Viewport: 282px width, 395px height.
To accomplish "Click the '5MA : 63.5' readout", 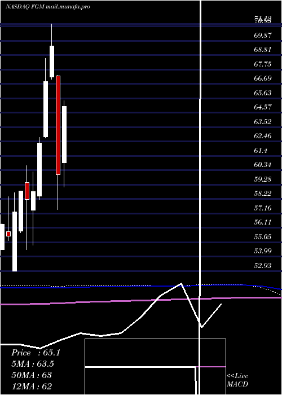I will (x=33, y=364).
